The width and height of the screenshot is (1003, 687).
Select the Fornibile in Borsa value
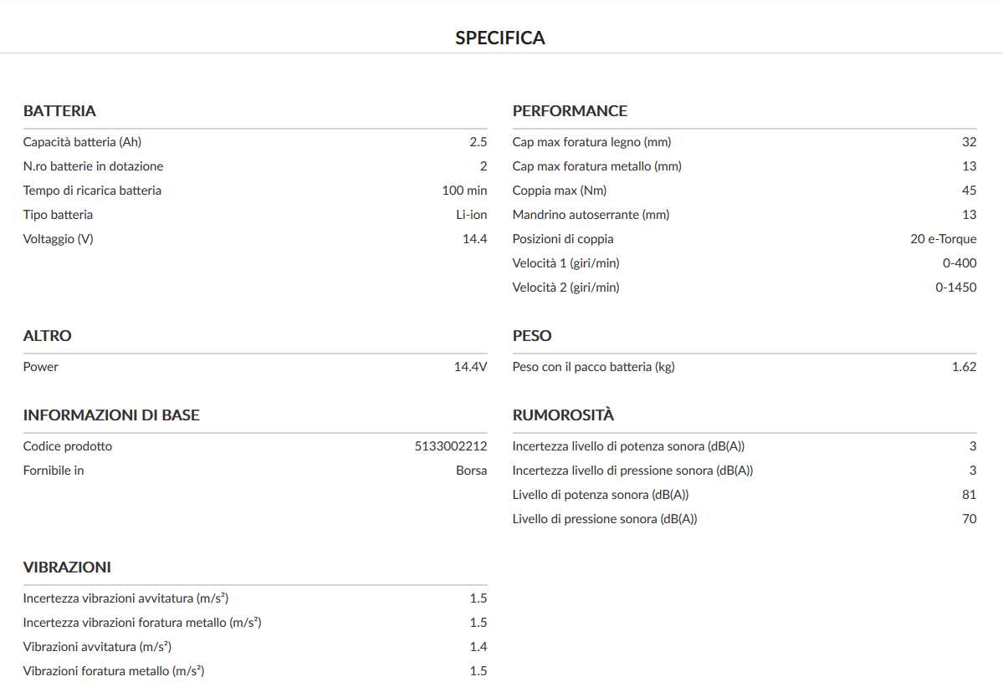471,471
